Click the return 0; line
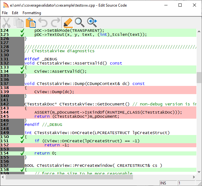202x186 pixels. tap(45, 153)
